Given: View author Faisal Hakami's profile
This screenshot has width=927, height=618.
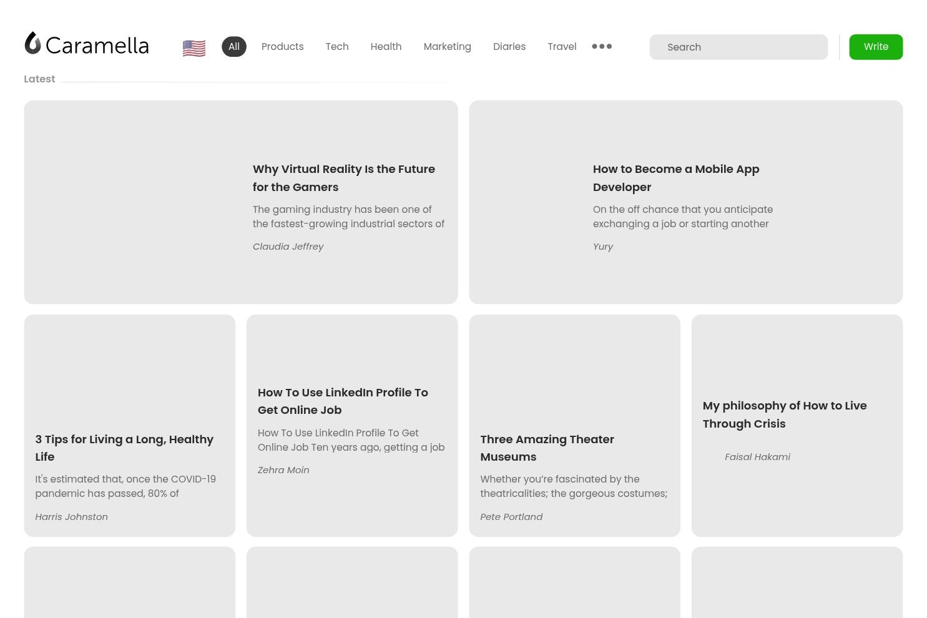Looking at the screenshot, I should [757, 457].
